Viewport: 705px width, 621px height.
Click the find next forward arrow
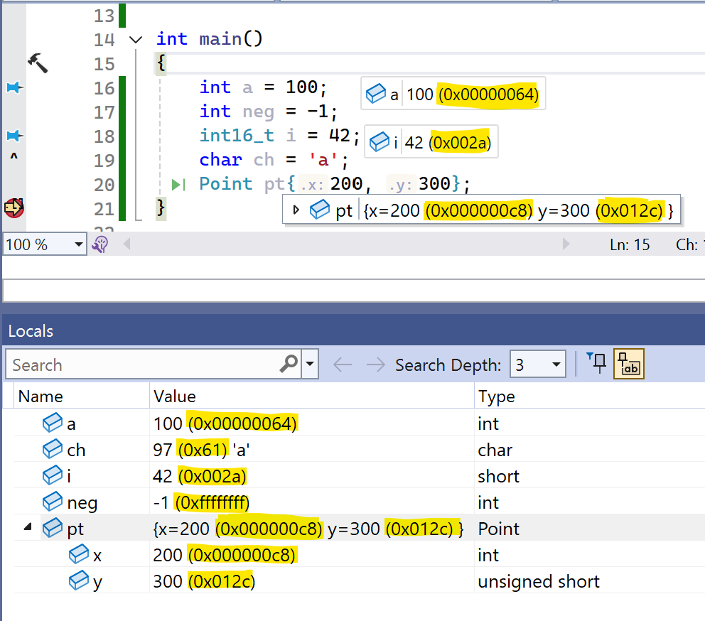376,364
